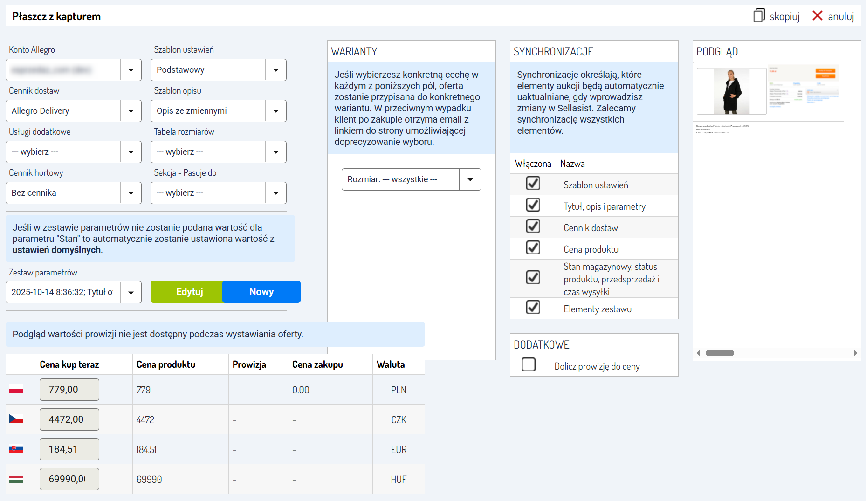The height and width of the screenshot is (501, 866).
Task: Click the skopiuj copy icon
Action: (x=759, y=16)
